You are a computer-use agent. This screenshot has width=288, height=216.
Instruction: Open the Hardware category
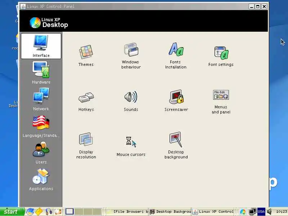[41, 73]
